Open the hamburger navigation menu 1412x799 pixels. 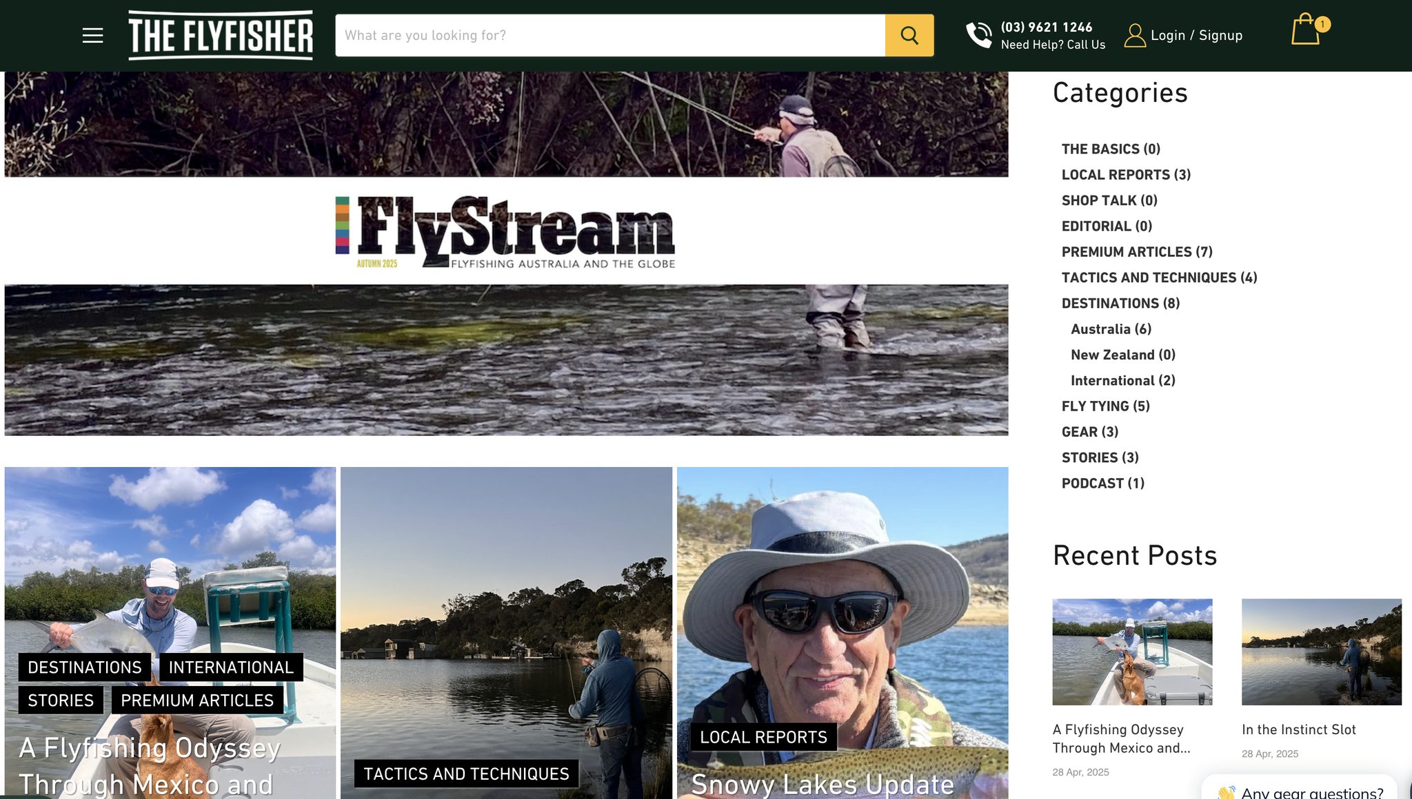point(93,35)
